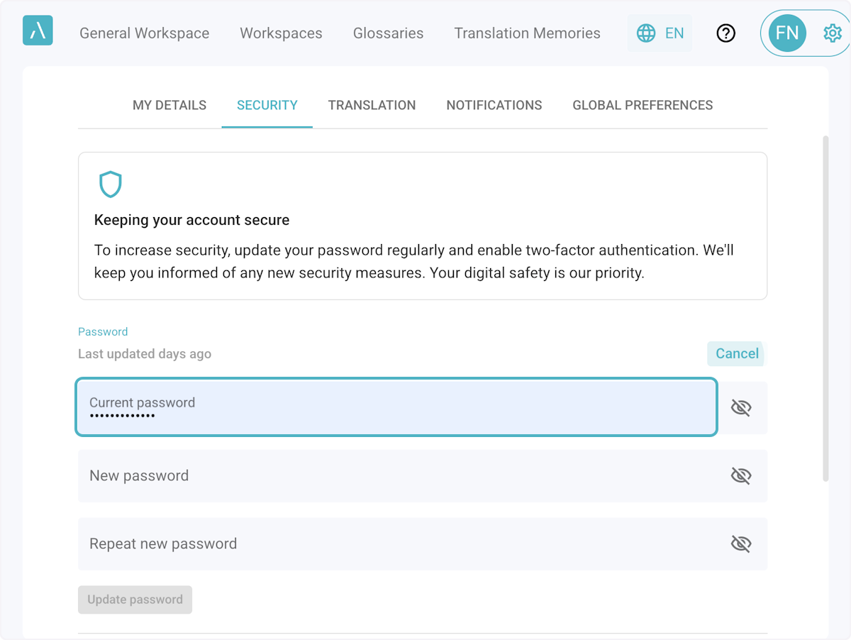The image size is (851, 640).
Task: Switch to the My Details tab
Action: [169, 106]
